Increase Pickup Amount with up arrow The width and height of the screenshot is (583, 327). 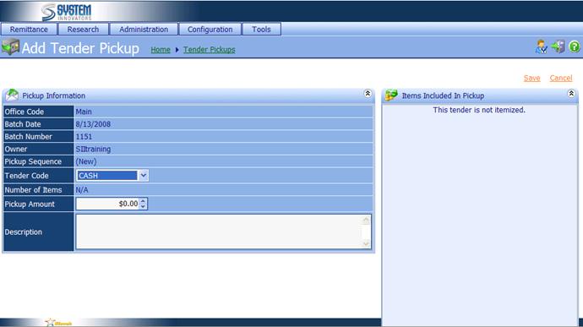(x=143, y=201)
